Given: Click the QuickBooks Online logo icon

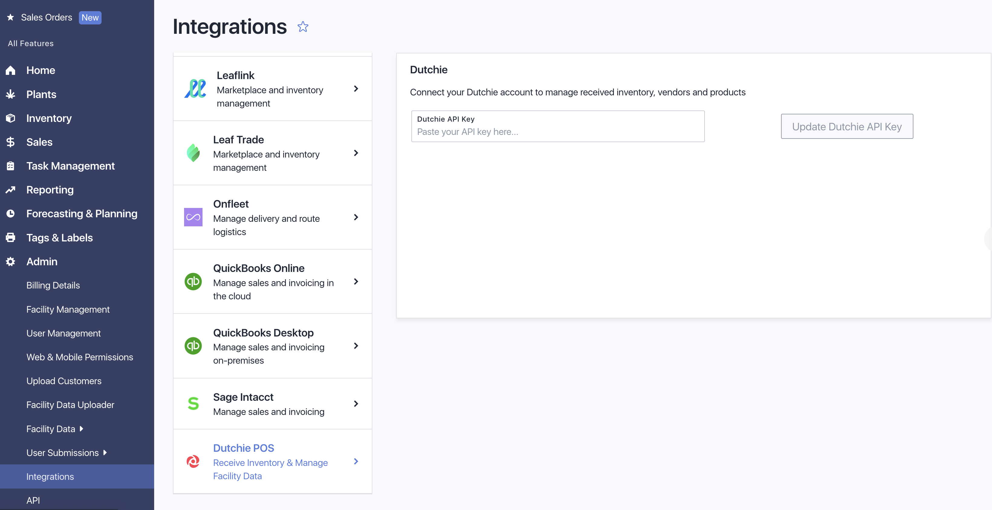Looking at the screenshot, I should [193, 282].
